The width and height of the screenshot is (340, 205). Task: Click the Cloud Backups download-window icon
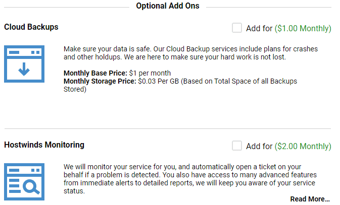[x=24, y=64]
